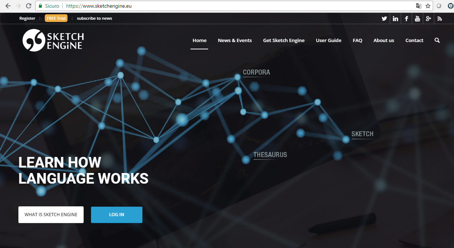The width and height of the screenshot is (454, 248).
Task: Click the THESAURUS label in the network graphic
Action: click(x=270, y=155)
